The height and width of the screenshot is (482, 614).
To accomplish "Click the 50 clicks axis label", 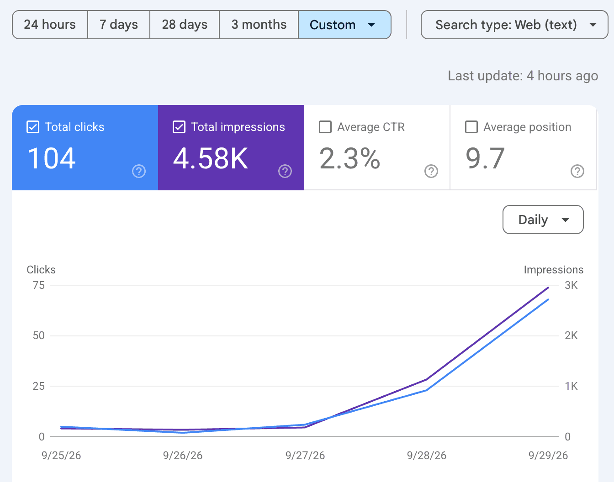I will click(x=39, y=335).
